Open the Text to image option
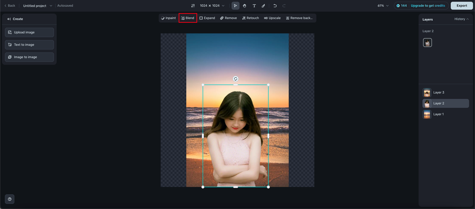 click(29, 45)
